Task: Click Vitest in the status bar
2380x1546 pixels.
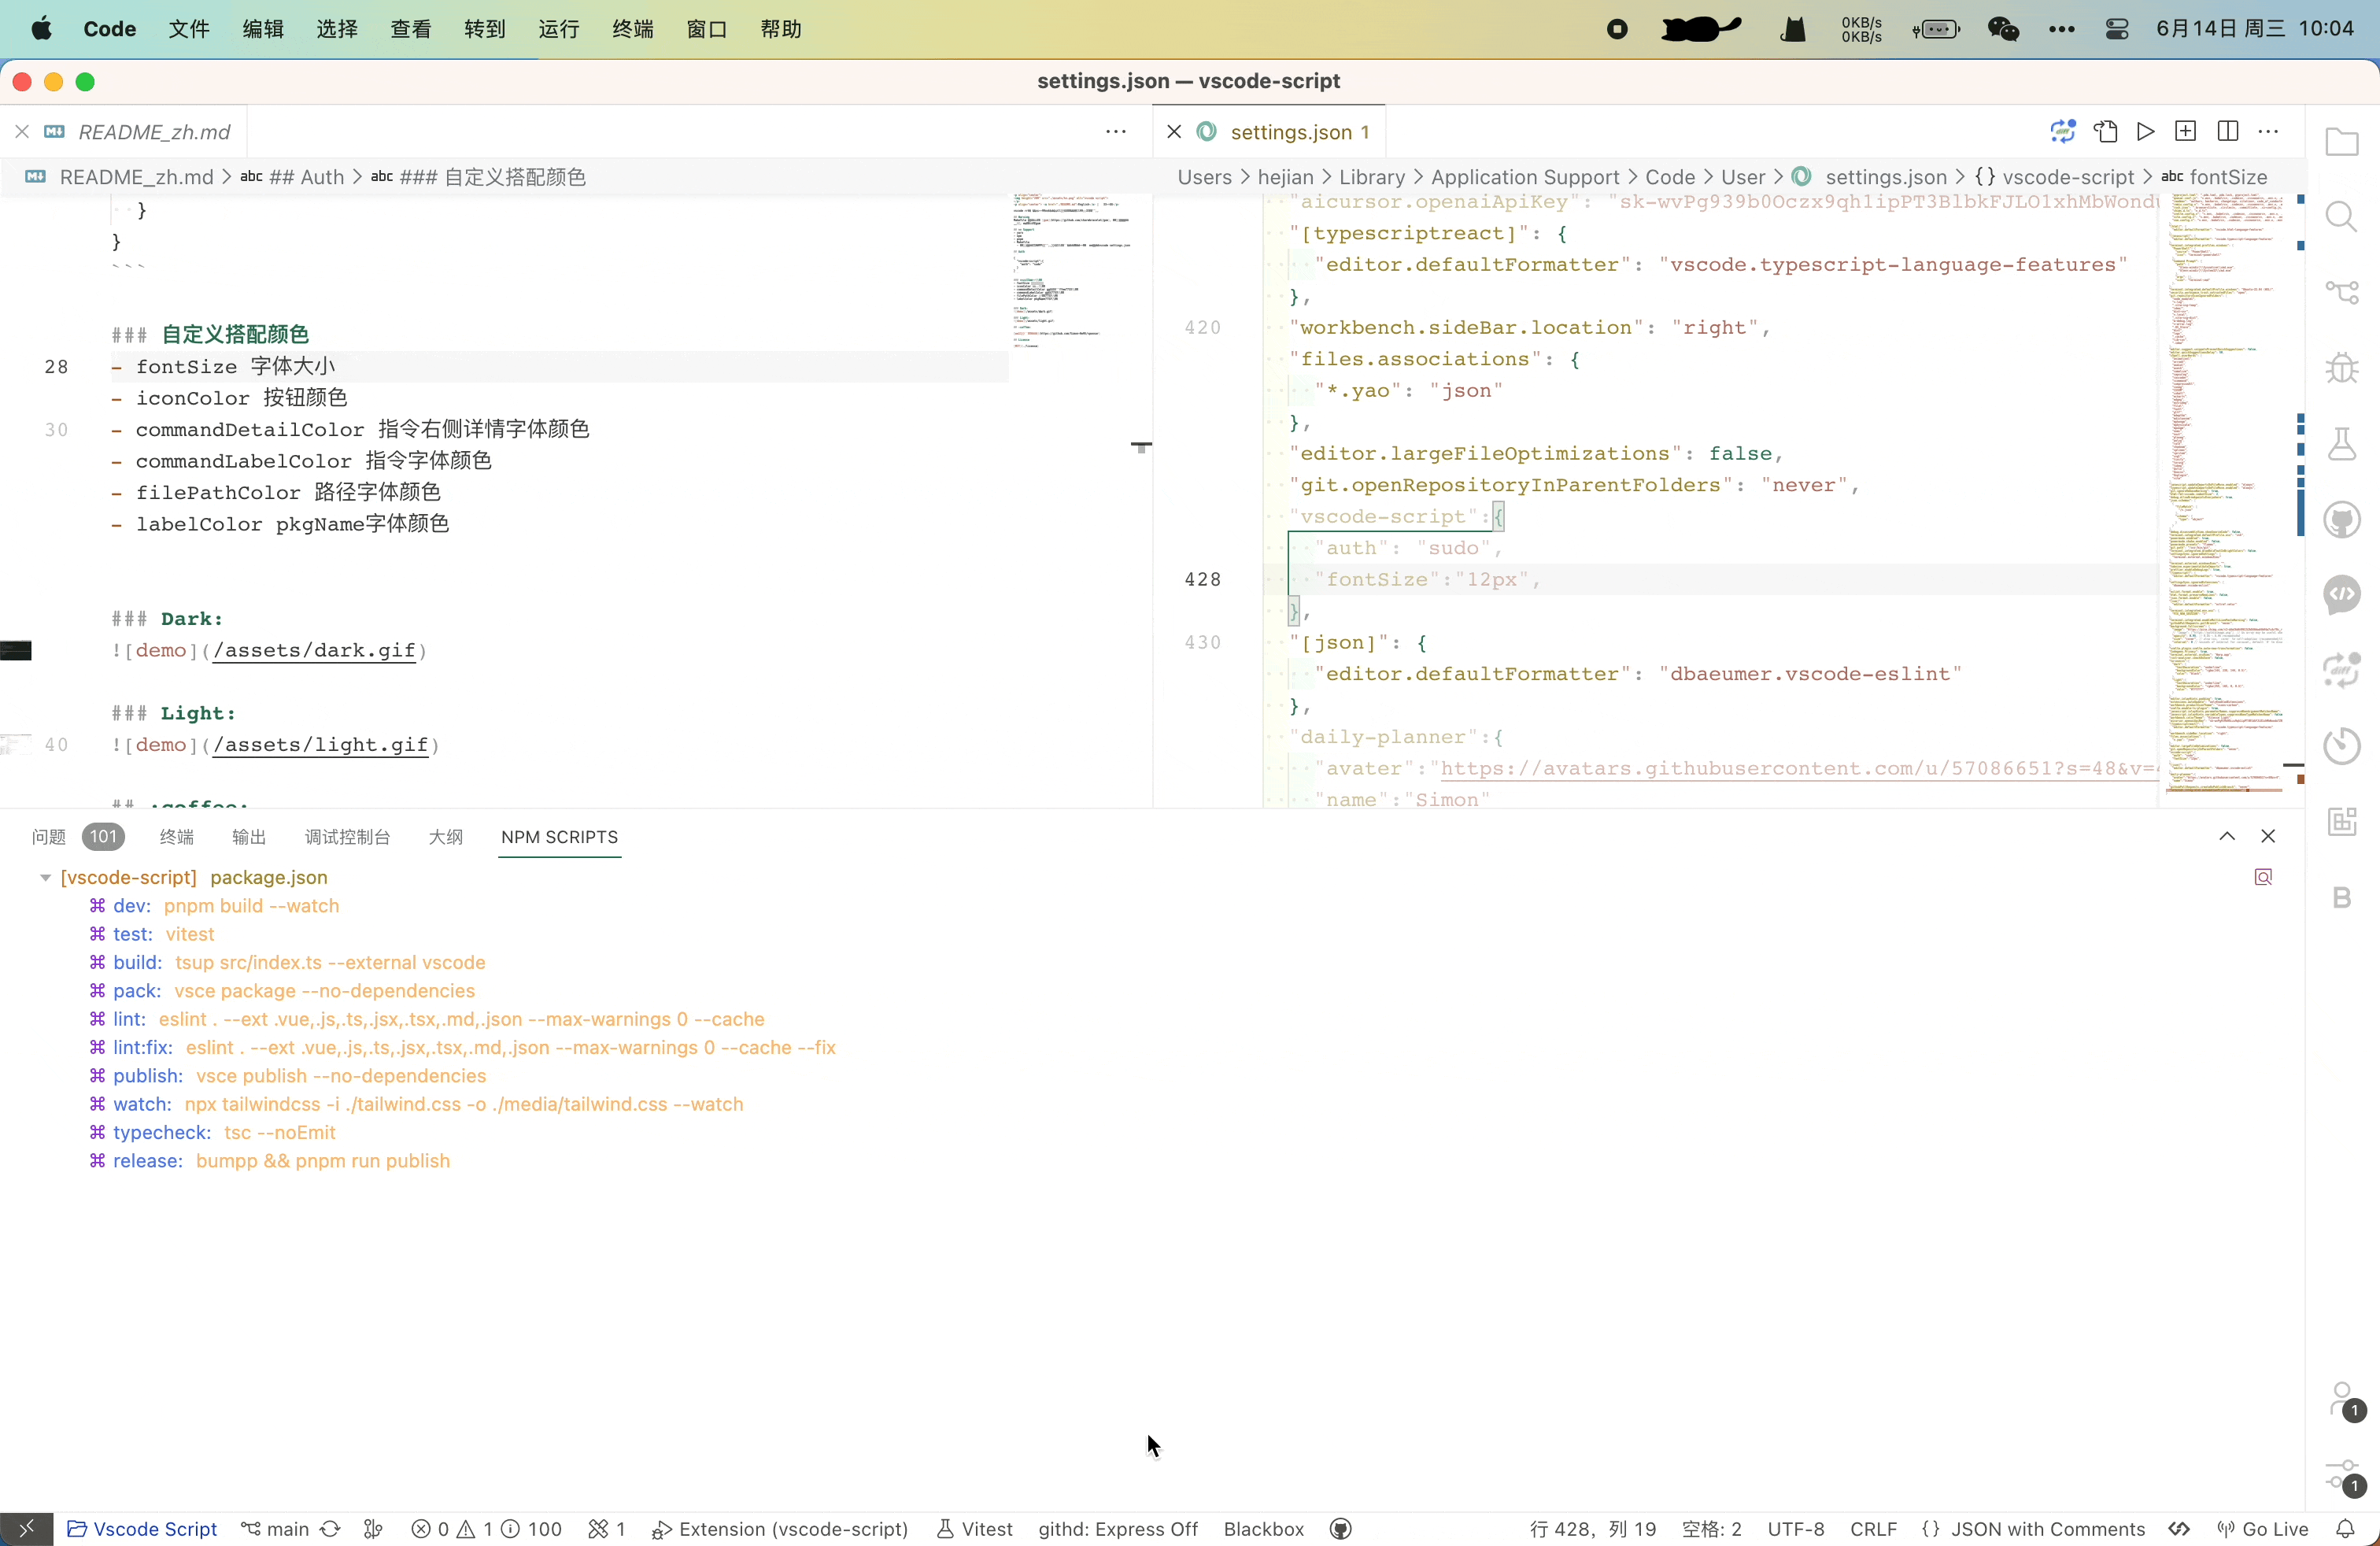Action: coord(975,1529)
